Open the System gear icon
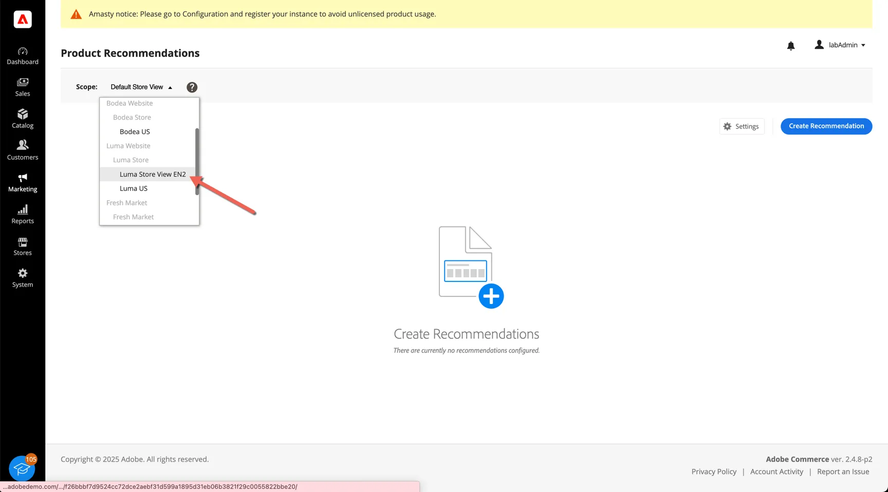 click(x=23, y=273)
